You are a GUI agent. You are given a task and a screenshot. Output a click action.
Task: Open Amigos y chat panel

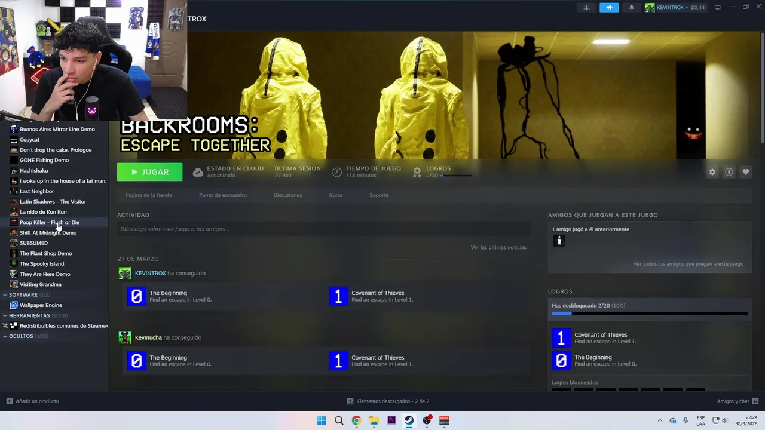coord(738,401)
